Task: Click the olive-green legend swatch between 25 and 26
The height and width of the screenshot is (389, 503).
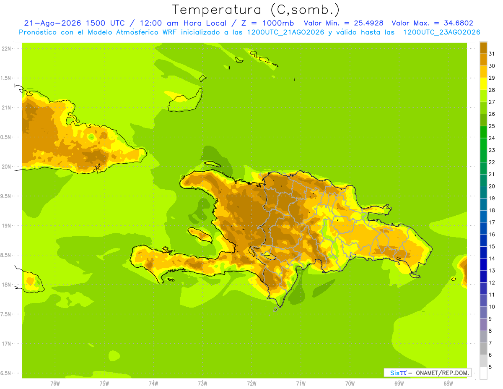Action: pyautogui.click(x=483, y=120)
